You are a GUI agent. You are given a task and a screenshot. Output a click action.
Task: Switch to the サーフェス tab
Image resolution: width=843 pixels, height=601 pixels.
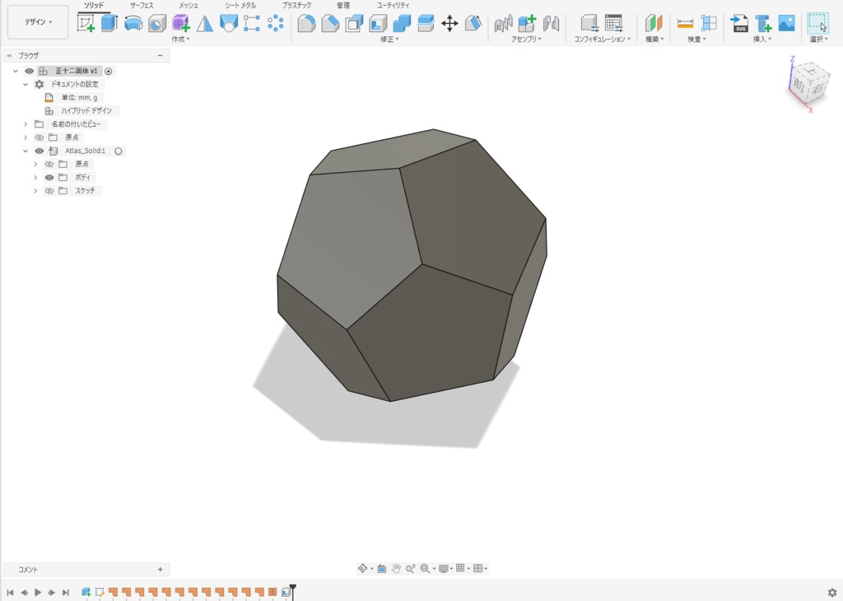(140, 5)
